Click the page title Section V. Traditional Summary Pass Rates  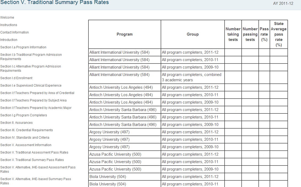55,2
